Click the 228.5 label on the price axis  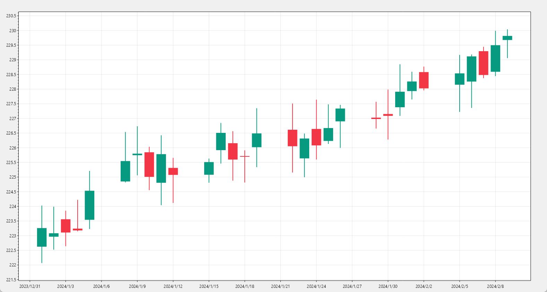tap(11, 75)
